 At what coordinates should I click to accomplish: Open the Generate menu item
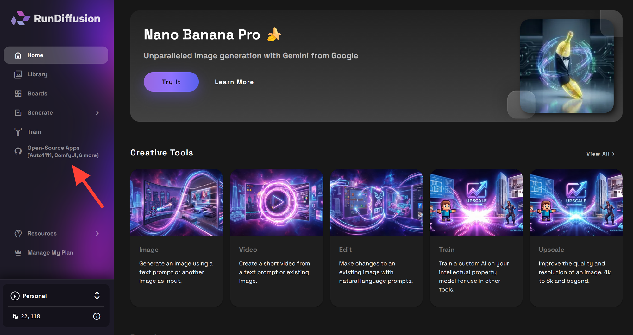coord(56,113)
